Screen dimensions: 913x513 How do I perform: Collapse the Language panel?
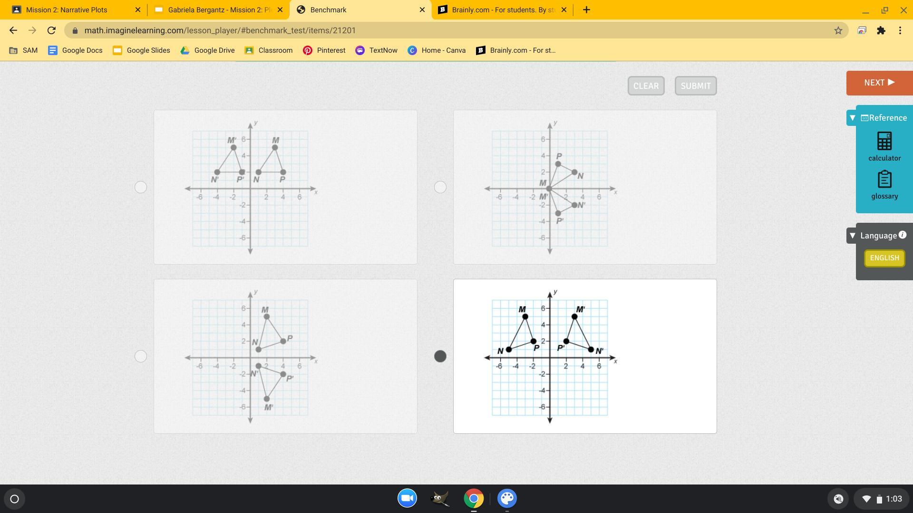[x=853, y=236]
